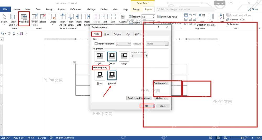Open the table Select dropdown in ribbon
The image size is (262, 140).
4,20
